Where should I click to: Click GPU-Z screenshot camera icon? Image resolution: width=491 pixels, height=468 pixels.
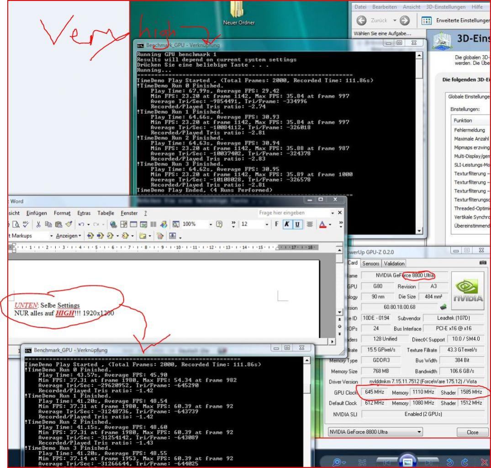click(x=483, y=263)
